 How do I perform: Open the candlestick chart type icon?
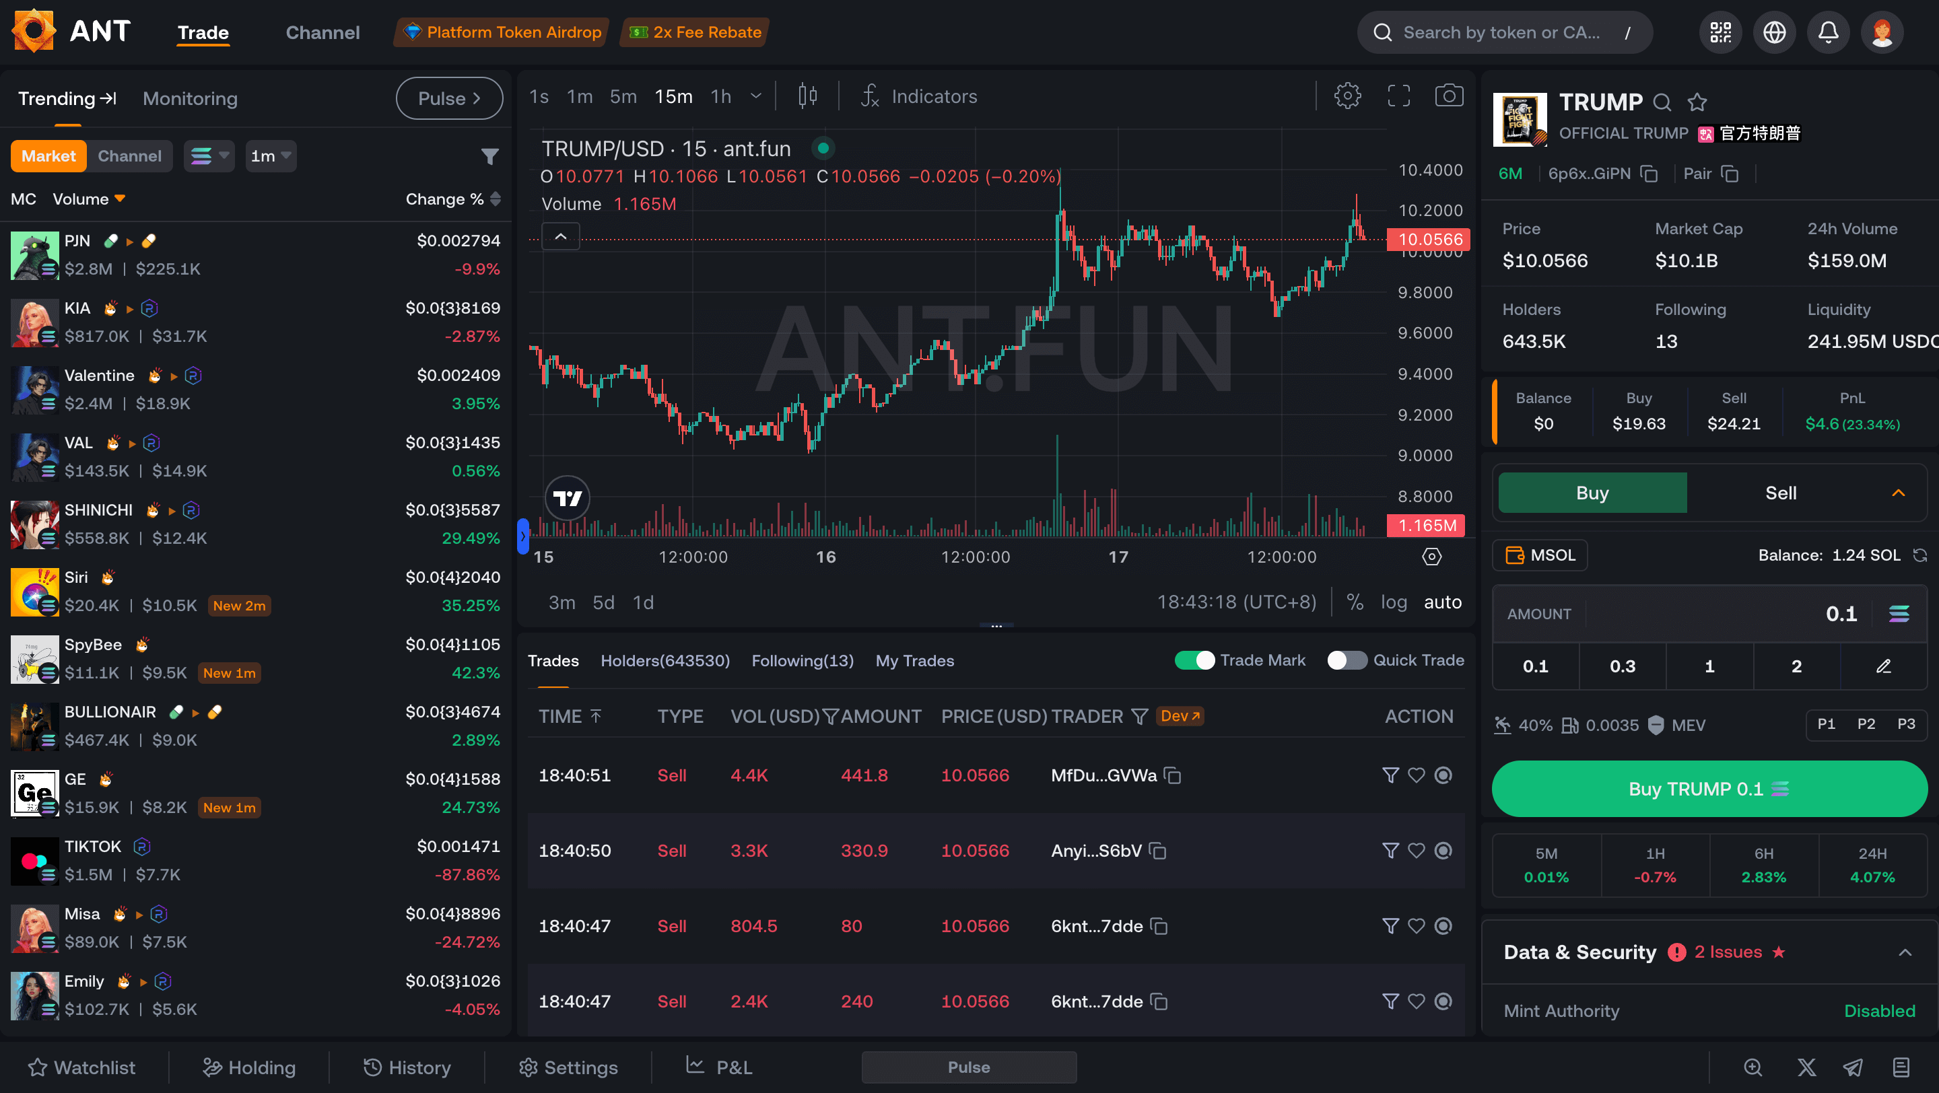[808, 96]
